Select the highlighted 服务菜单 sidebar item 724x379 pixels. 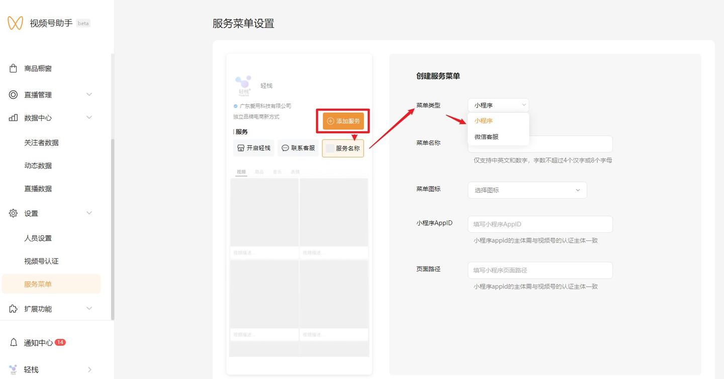pyautogui.click(x=51, y=284)
